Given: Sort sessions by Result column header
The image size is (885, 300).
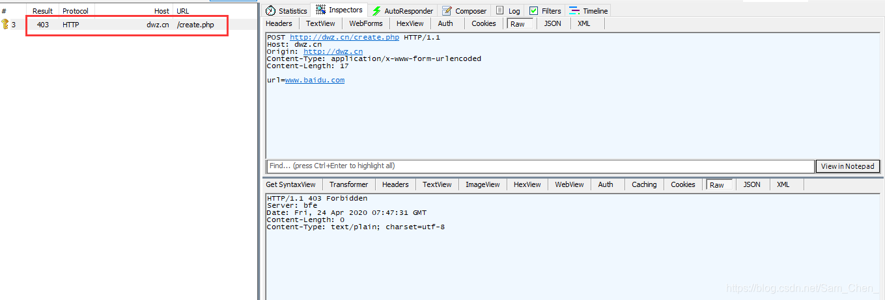Looking at the screenshot, I should (x=42, y=11).
